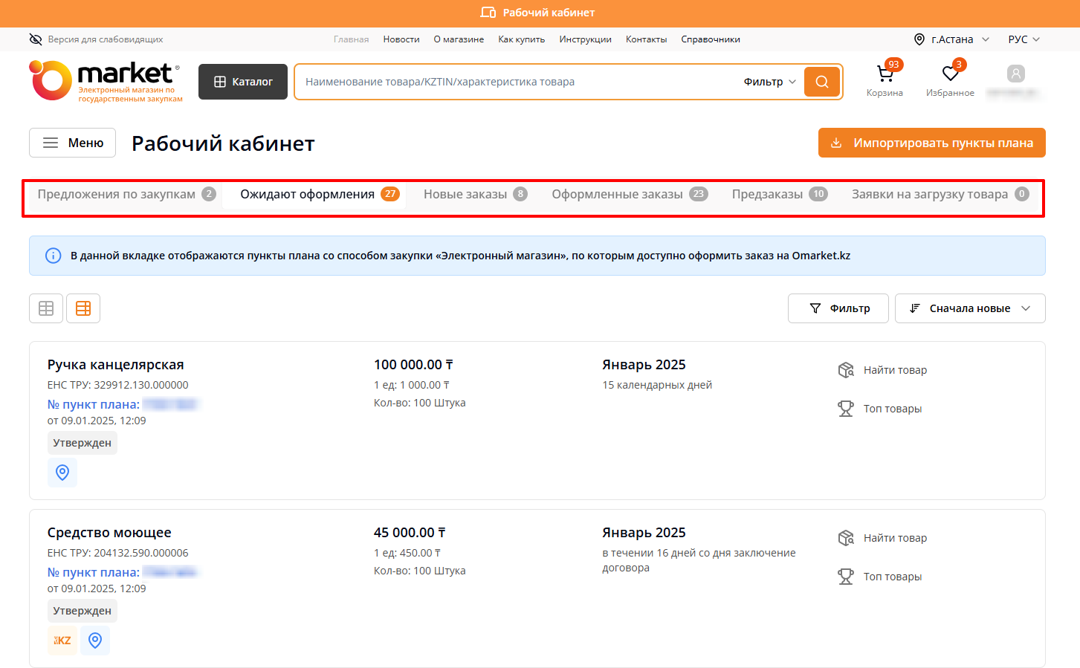Image resolution: width=1080 pixels, height=668 pixels.
Task: Click the orange search magnifier button
Action: tap(821, 82)
